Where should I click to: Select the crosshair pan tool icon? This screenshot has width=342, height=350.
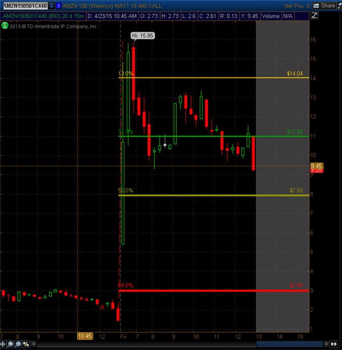click(x=3, y=344)
